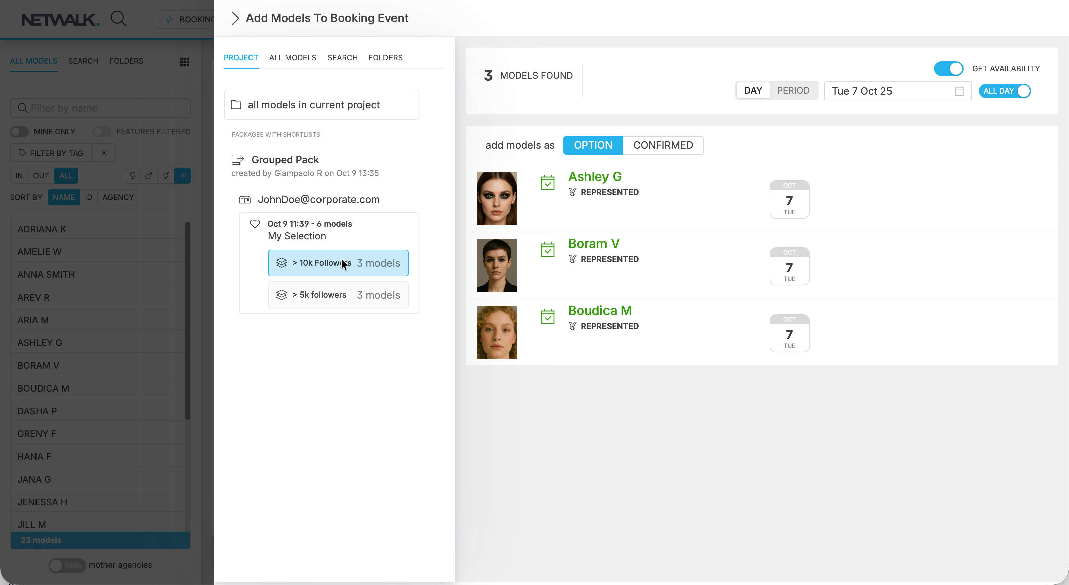The height and width of the screenshot is (585, 1069).
Task: Click the availability calendar icon beside Boudica M
Action: coord(547,316)
